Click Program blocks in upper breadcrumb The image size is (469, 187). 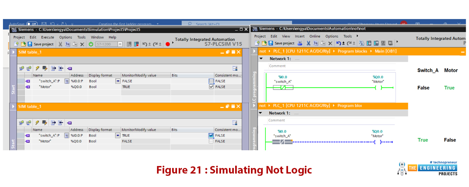pos(352,51)
